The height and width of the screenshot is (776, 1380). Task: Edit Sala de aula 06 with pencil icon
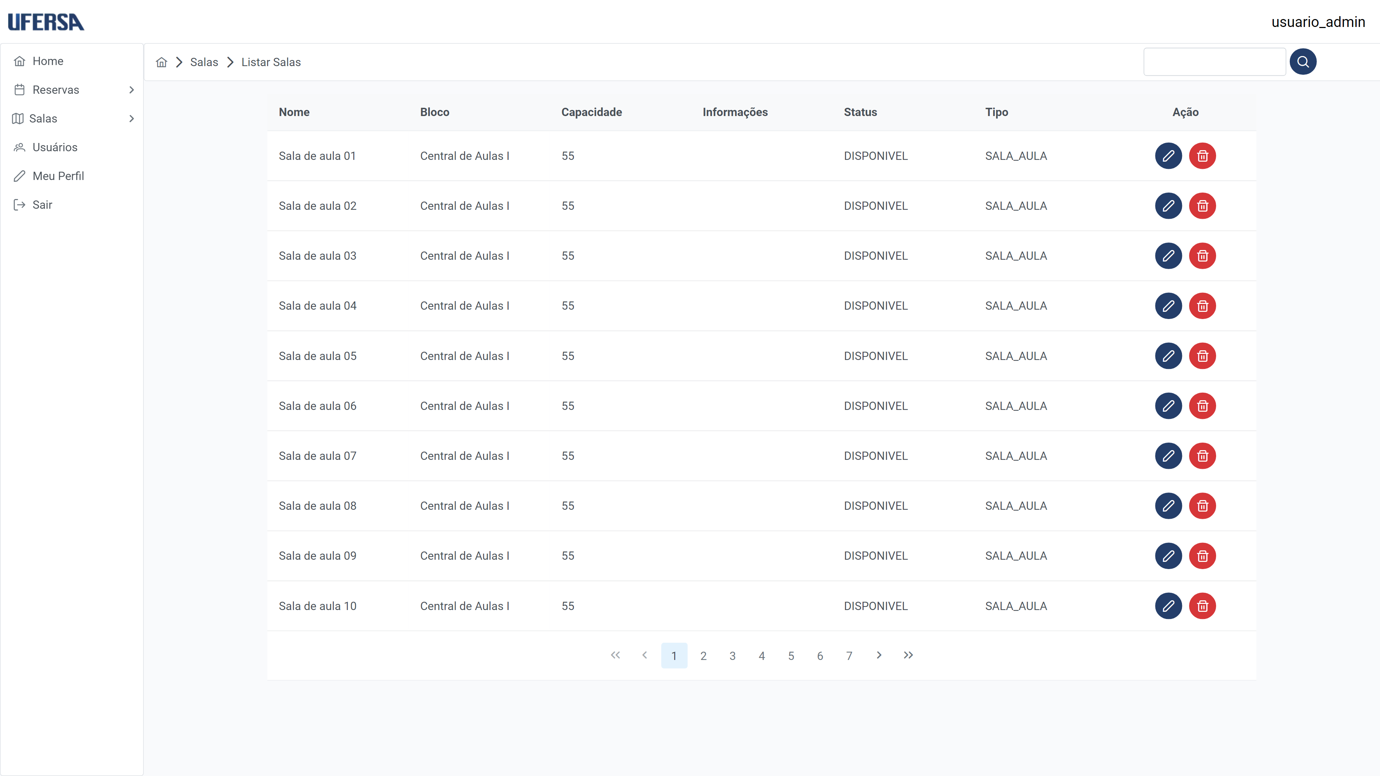pyautogui.click(x=1168, y=406)
